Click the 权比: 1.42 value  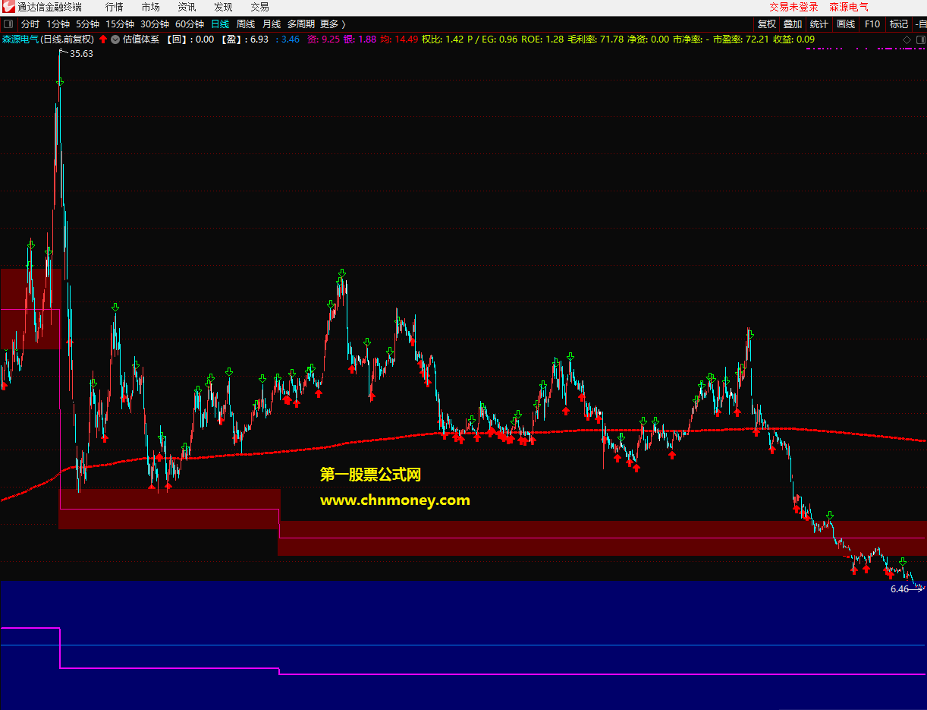point(442,39)
